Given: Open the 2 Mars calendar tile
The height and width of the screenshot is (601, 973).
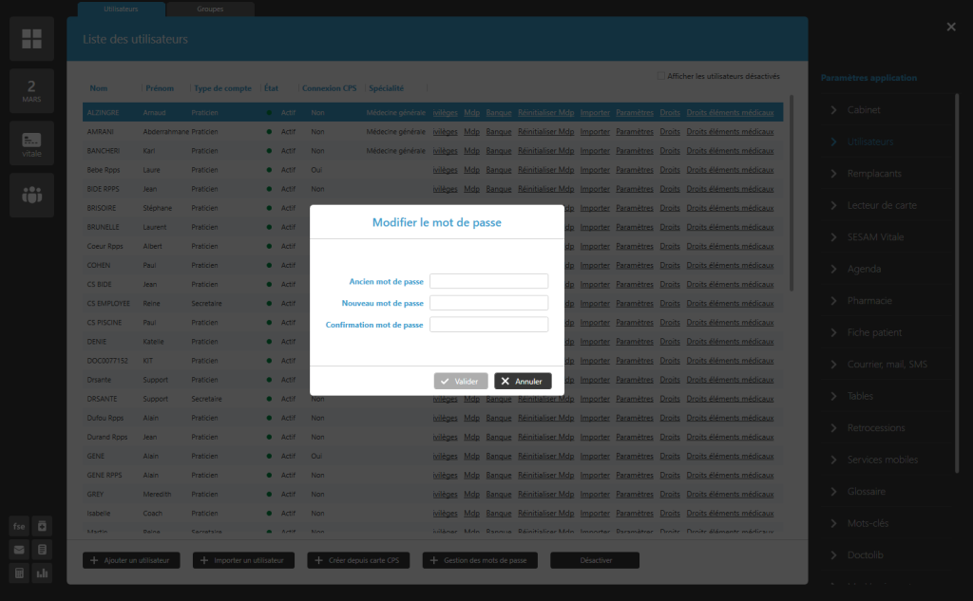Looking at the screenshot, I should [x=32, y=91].
